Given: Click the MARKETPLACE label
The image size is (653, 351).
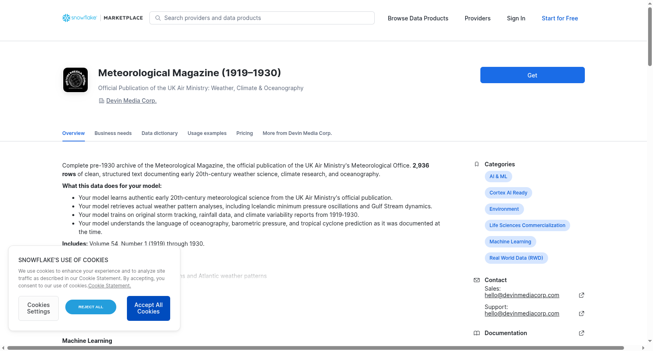Looking at the screenshot, I should coord(123,18).
